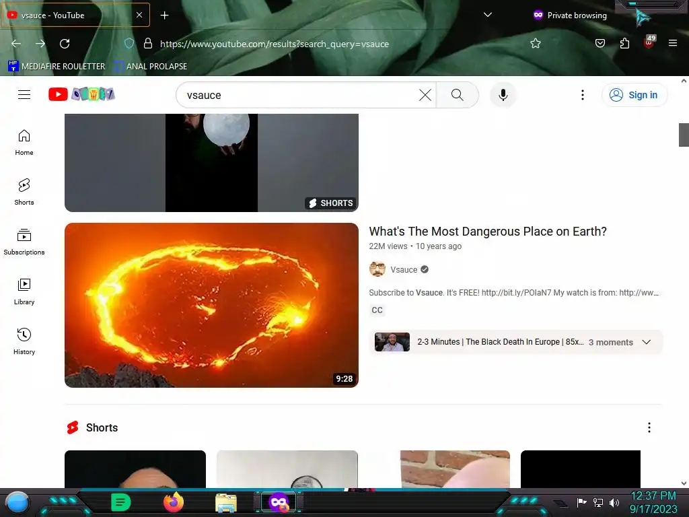Open volume speaker tray icon
Image resolution: width=689 pixels, height=517 pixels.
pyautogui.click(x=614, y=502)
